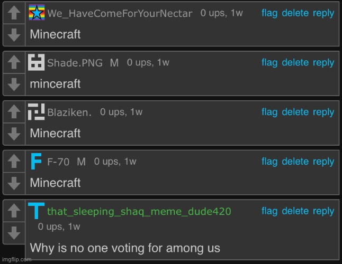This screenshot has height=264, width=342.
Task: Open that_sleeping_shaq_meme_dude420's profile link
Action: click(139, 211)
